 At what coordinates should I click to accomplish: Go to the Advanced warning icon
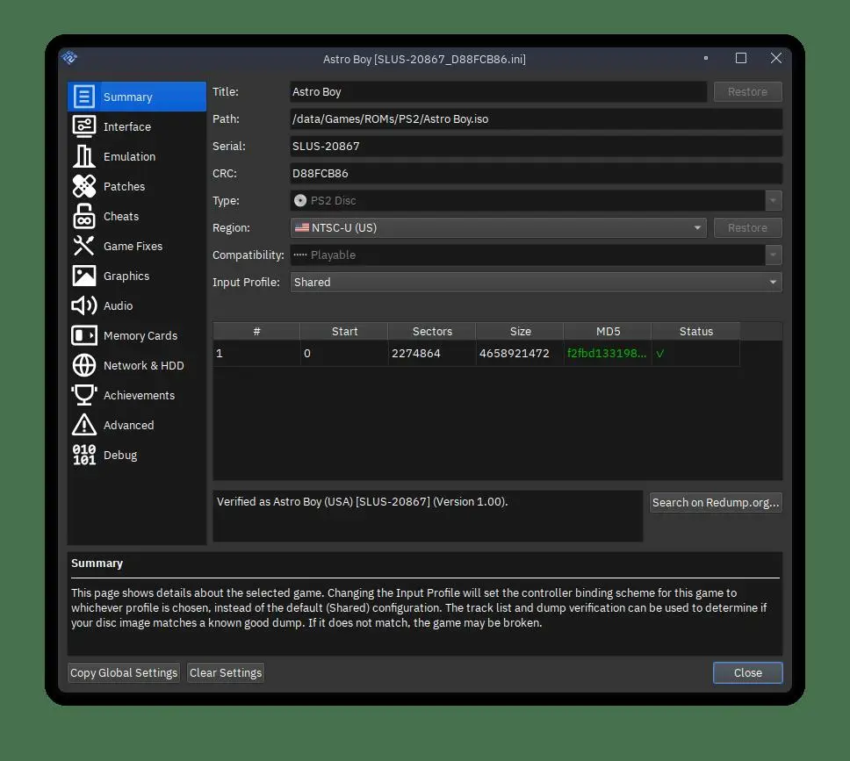(84, 425)
